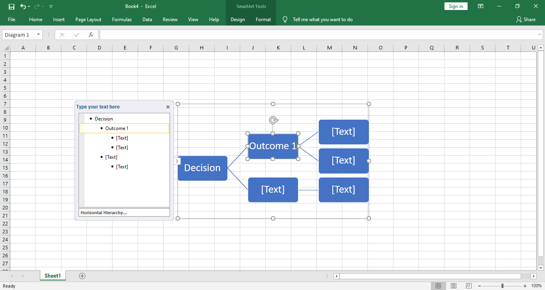Click the Ribbon Display Options icon
Image resolution: width=545 pixels, height=290 pixels.
coord(480,6)
